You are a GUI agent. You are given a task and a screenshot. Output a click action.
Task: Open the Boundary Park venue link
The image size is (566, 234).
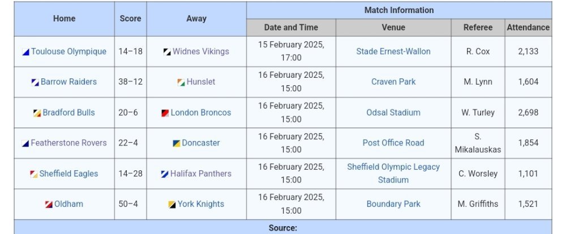[x=393, y=204]
